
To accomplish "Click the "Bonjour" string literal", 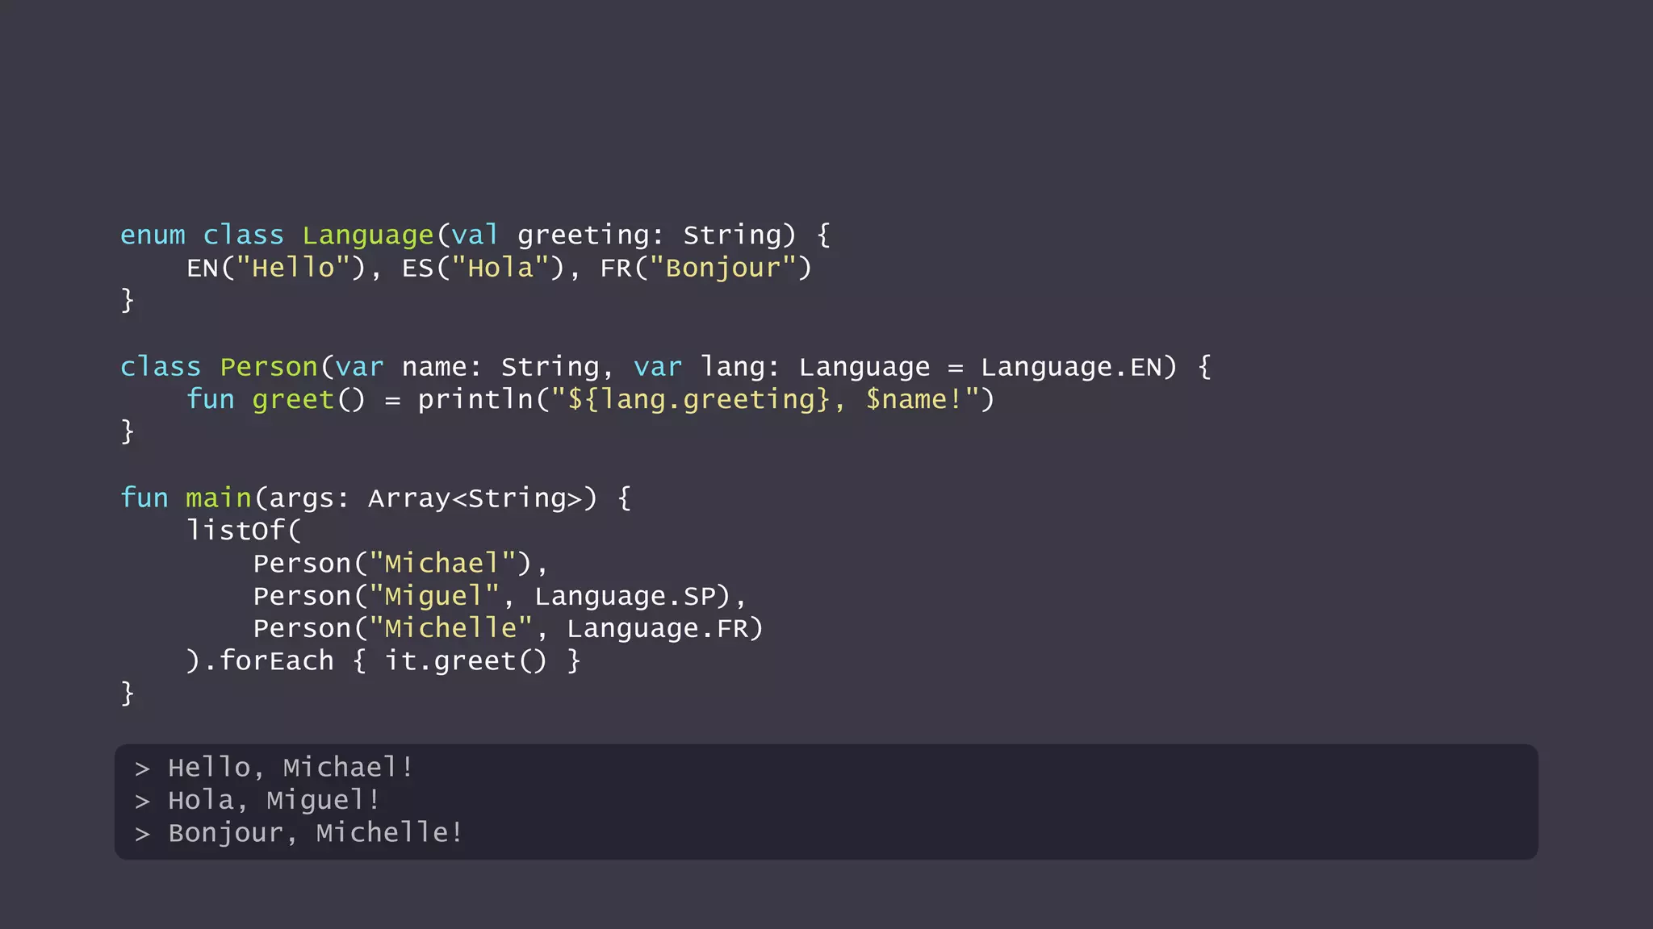I will click(x=722, y=267).
